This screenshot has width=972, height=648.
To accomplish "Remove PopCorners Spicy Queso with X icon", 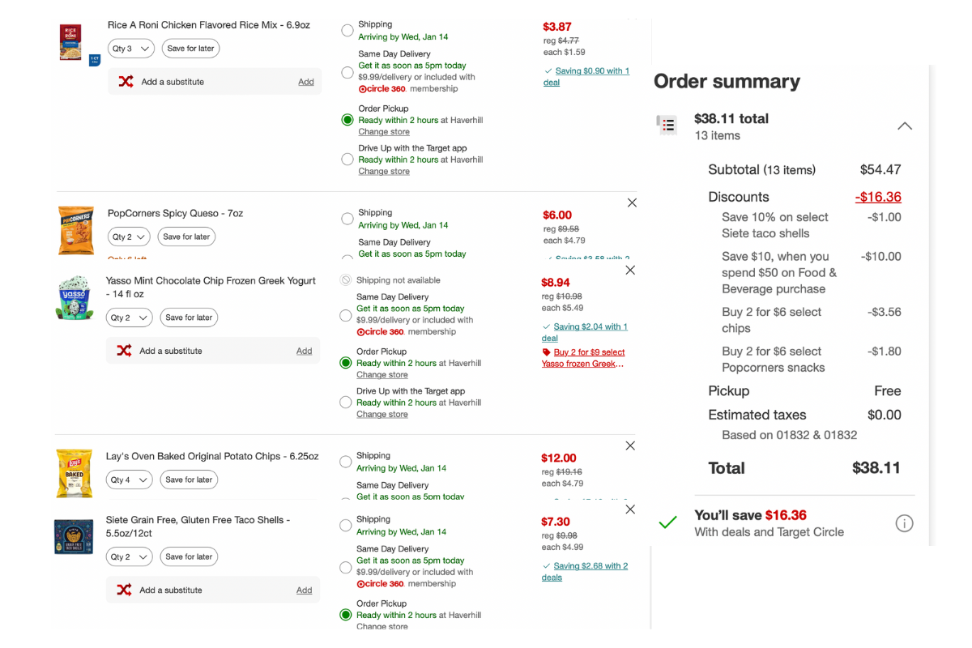I will point(632,202).
